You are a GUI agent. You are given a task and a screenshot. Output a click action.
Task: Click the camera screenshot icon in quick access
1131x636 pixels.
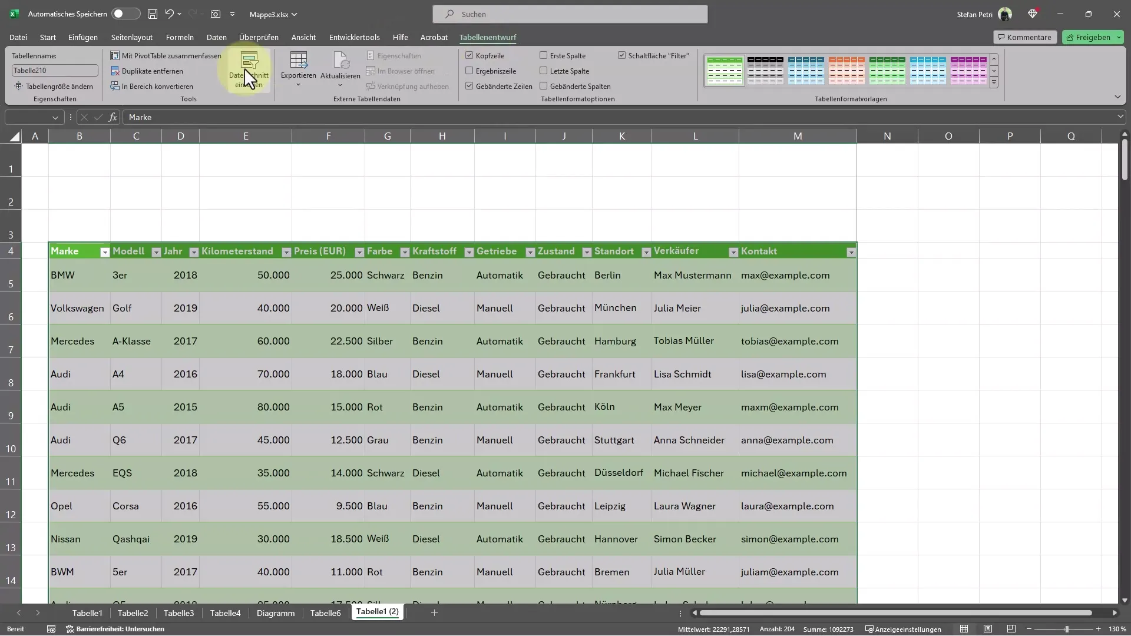click(x=216, y=14)
